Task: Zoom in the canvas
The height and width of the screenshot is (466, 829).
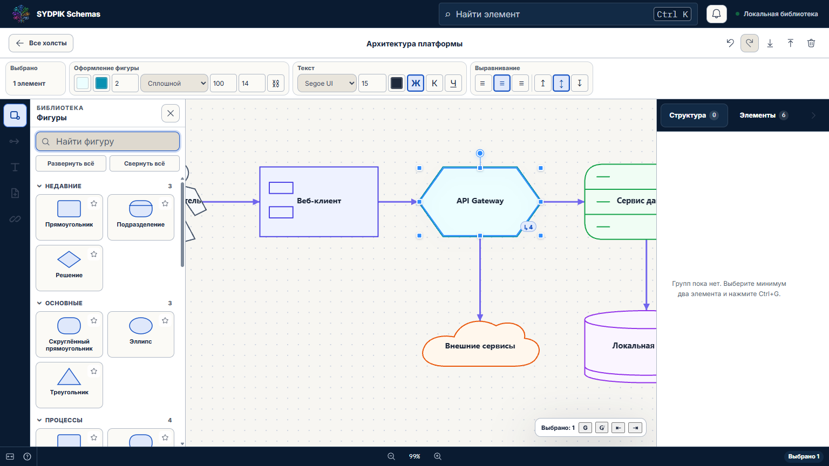Action: (438, 456)
